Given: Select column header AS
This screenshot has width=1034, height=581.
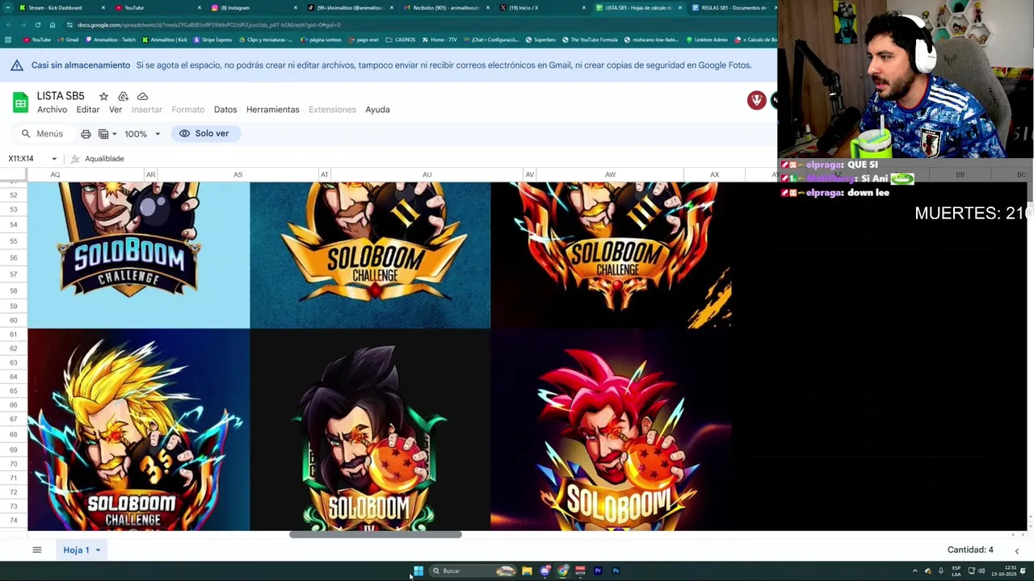Looking at the screenshot, I should coord(237,174).
